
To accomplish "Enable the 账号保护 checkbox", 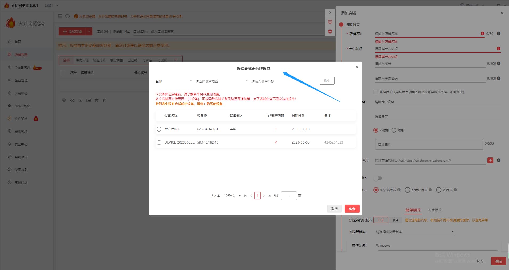I will coord(376,92).
